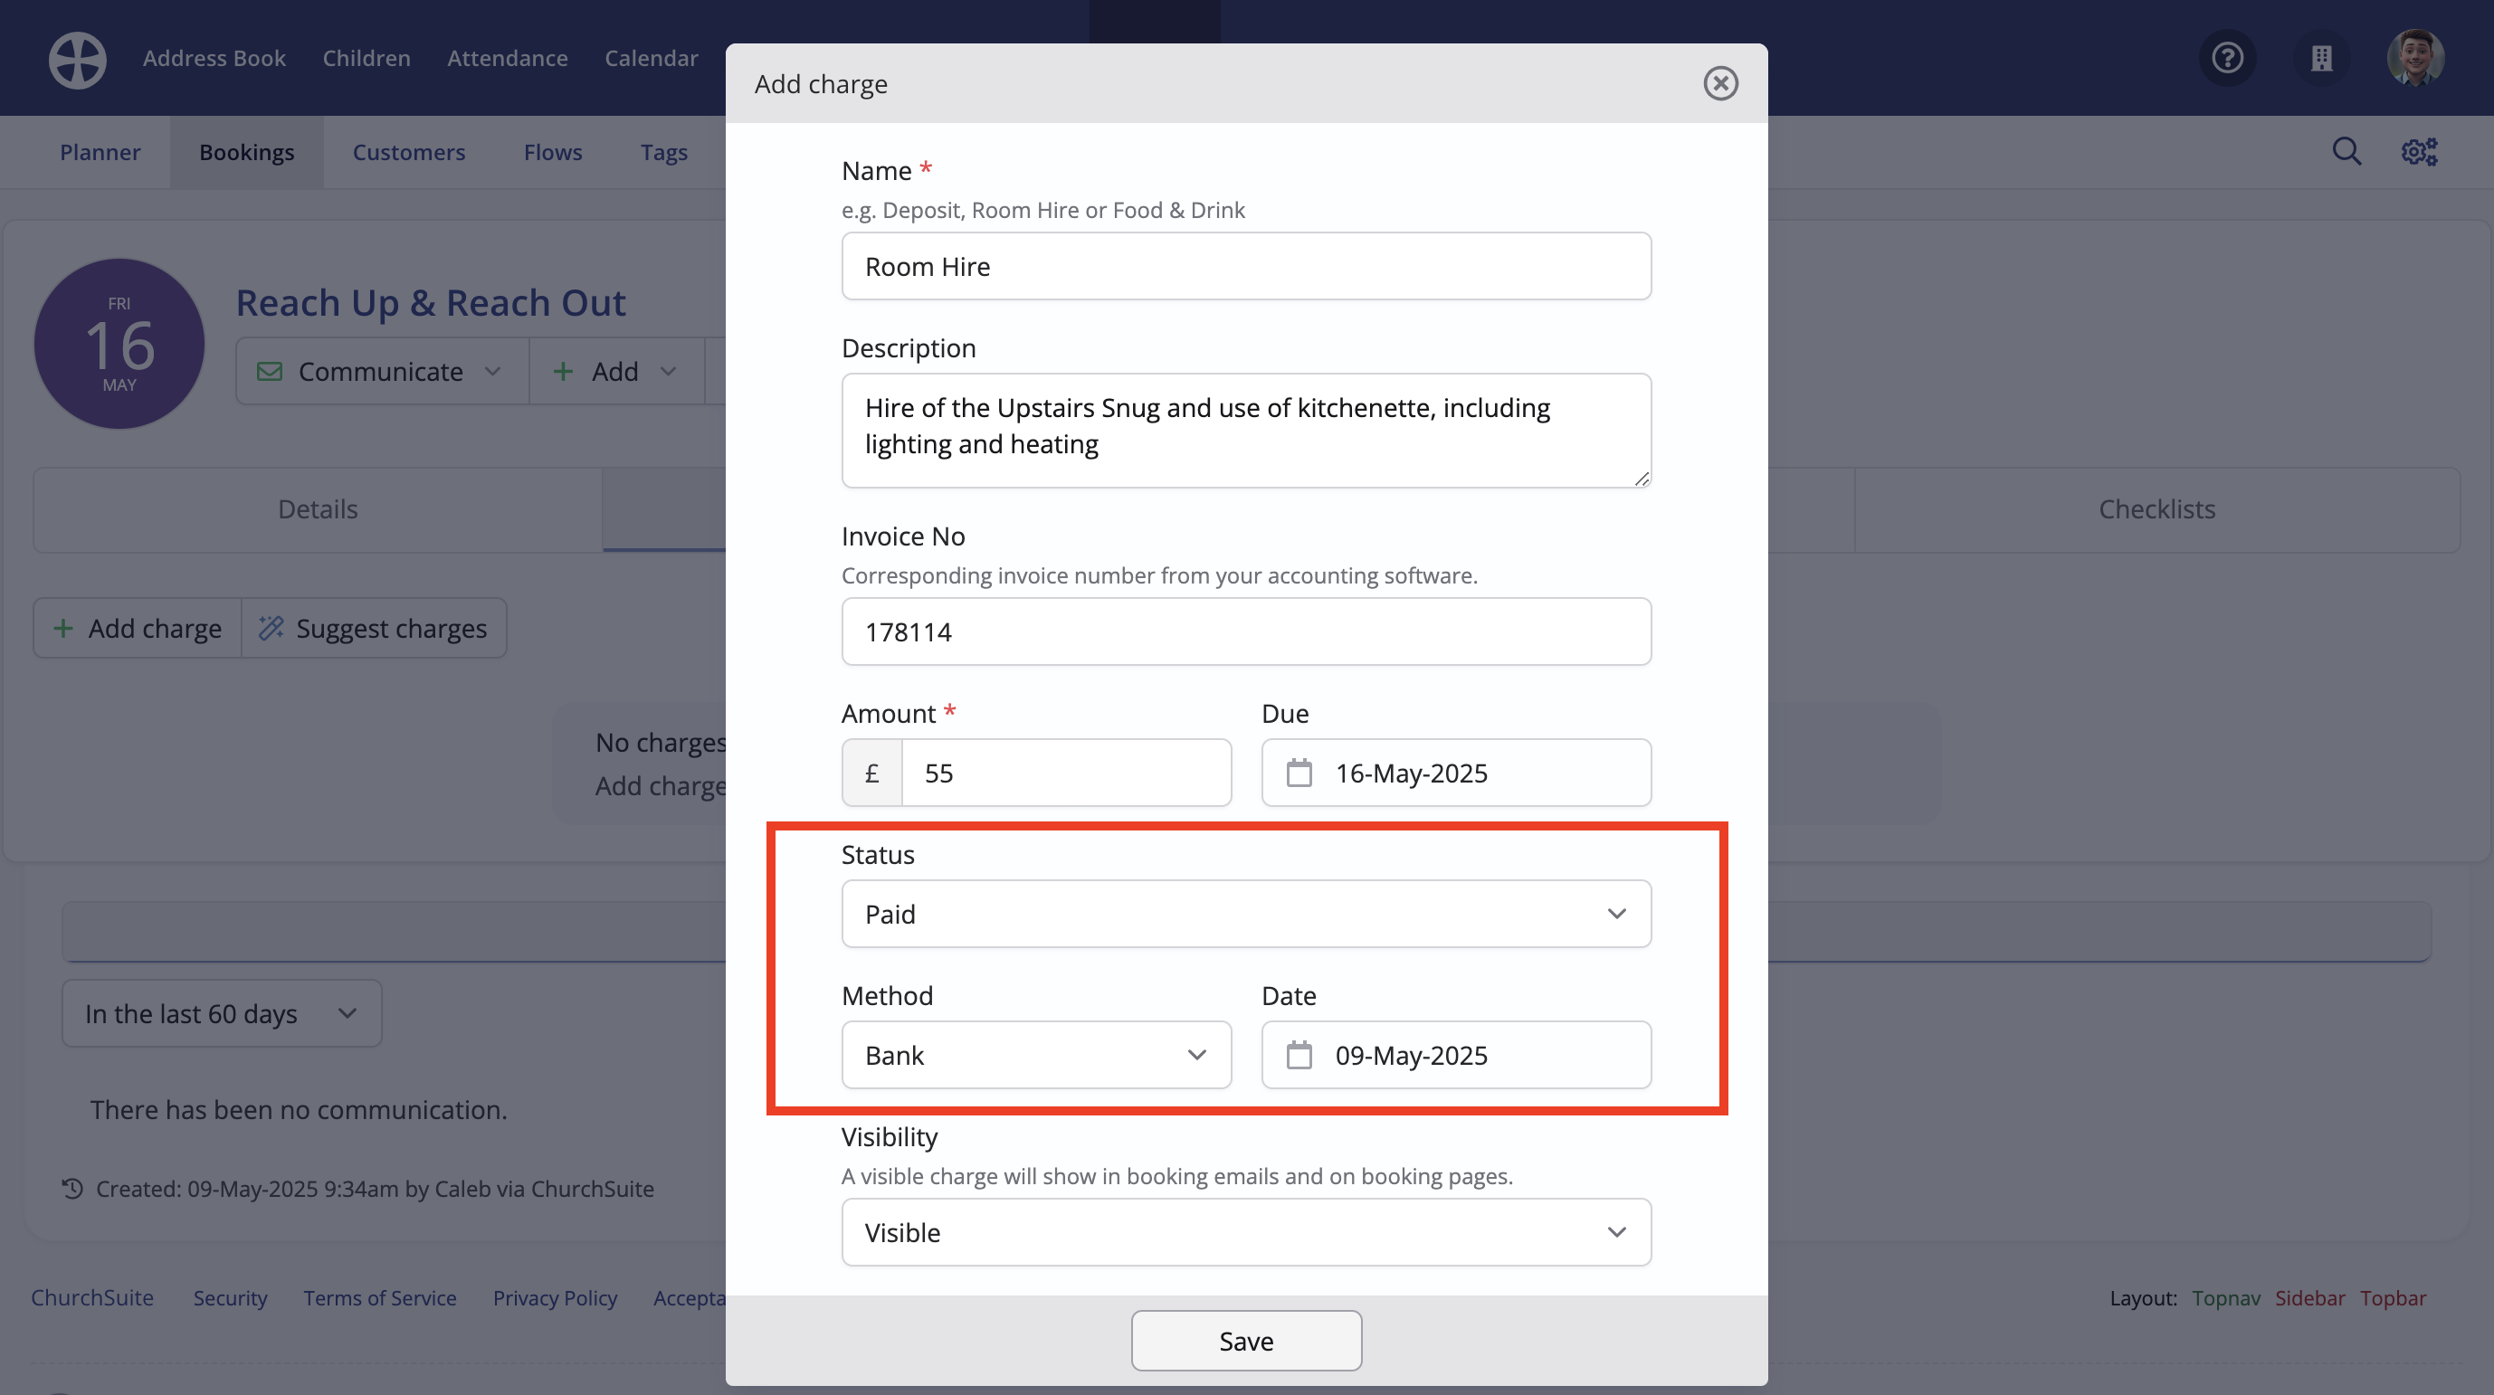Click the Name field containing Room Hire
Image resolution: width=2494 pixels, height=1395 pixels.
click(x=1246, y=266)
